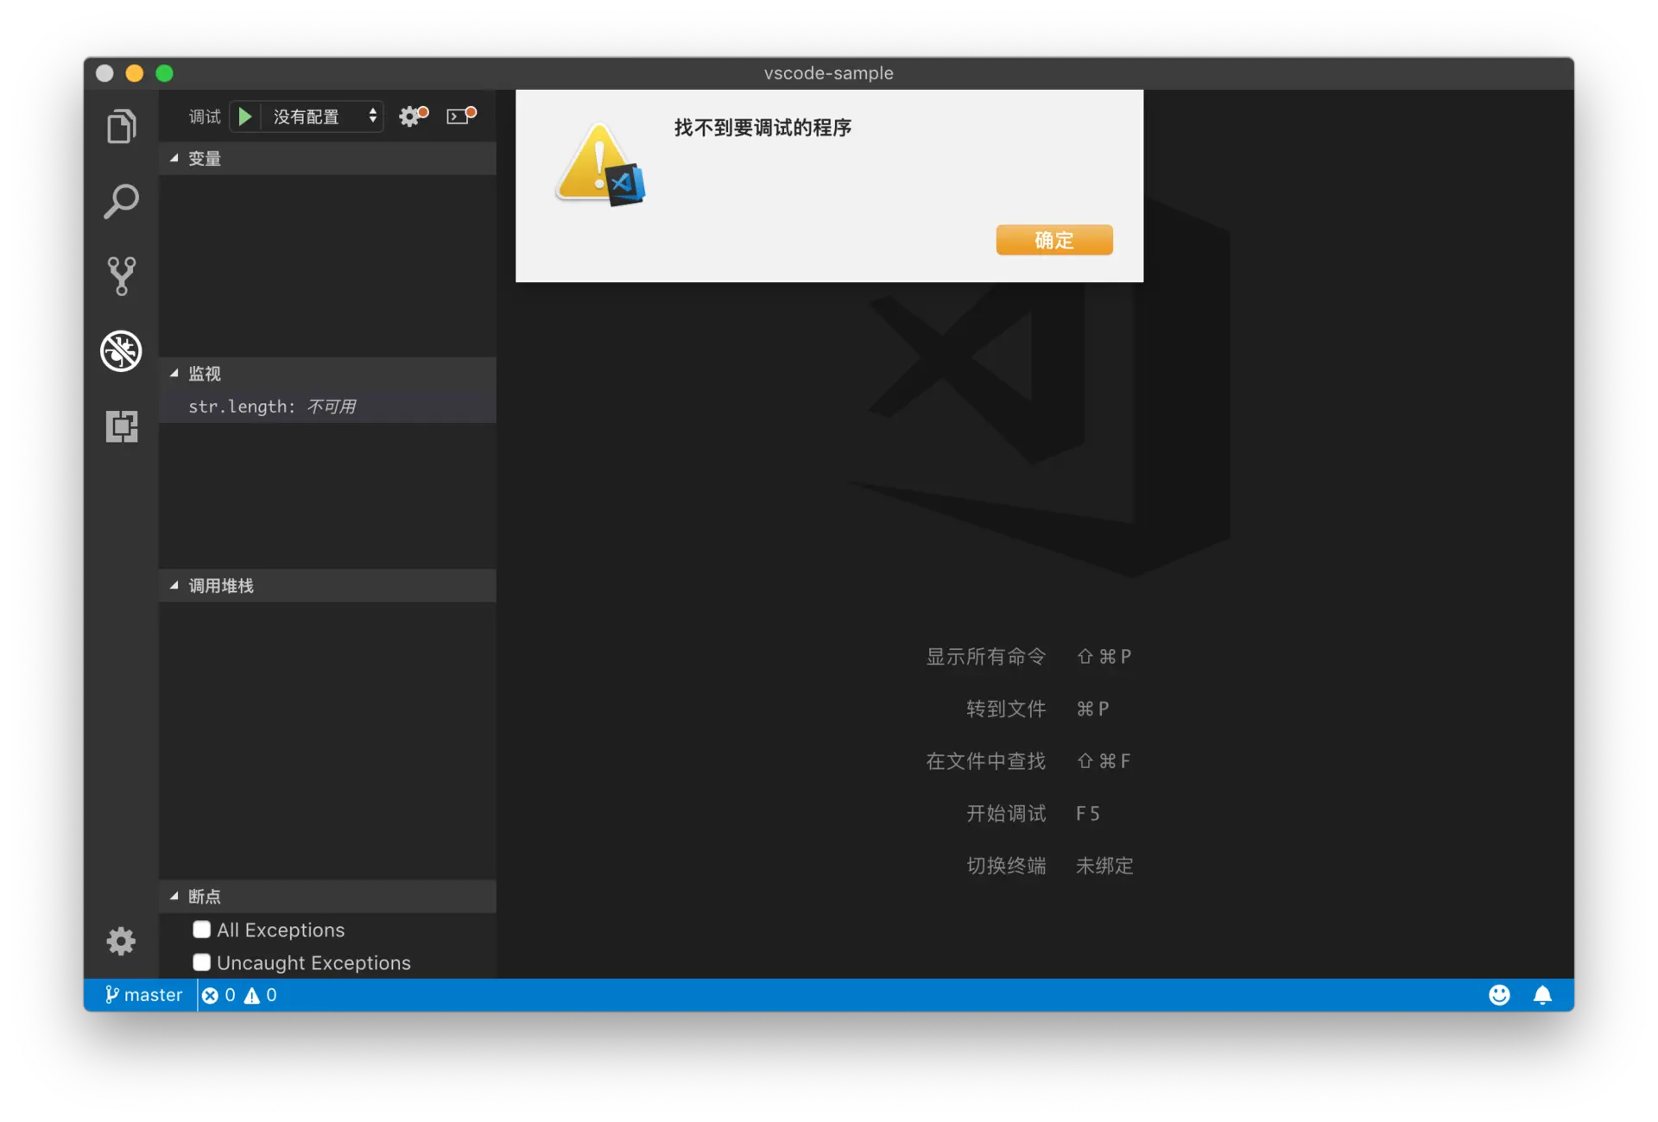Enable Uncaught Exceptions breakpoint checkbox
Image resolution: width=1658 pixels, height=1122 pixels.
tap(202, 962)
